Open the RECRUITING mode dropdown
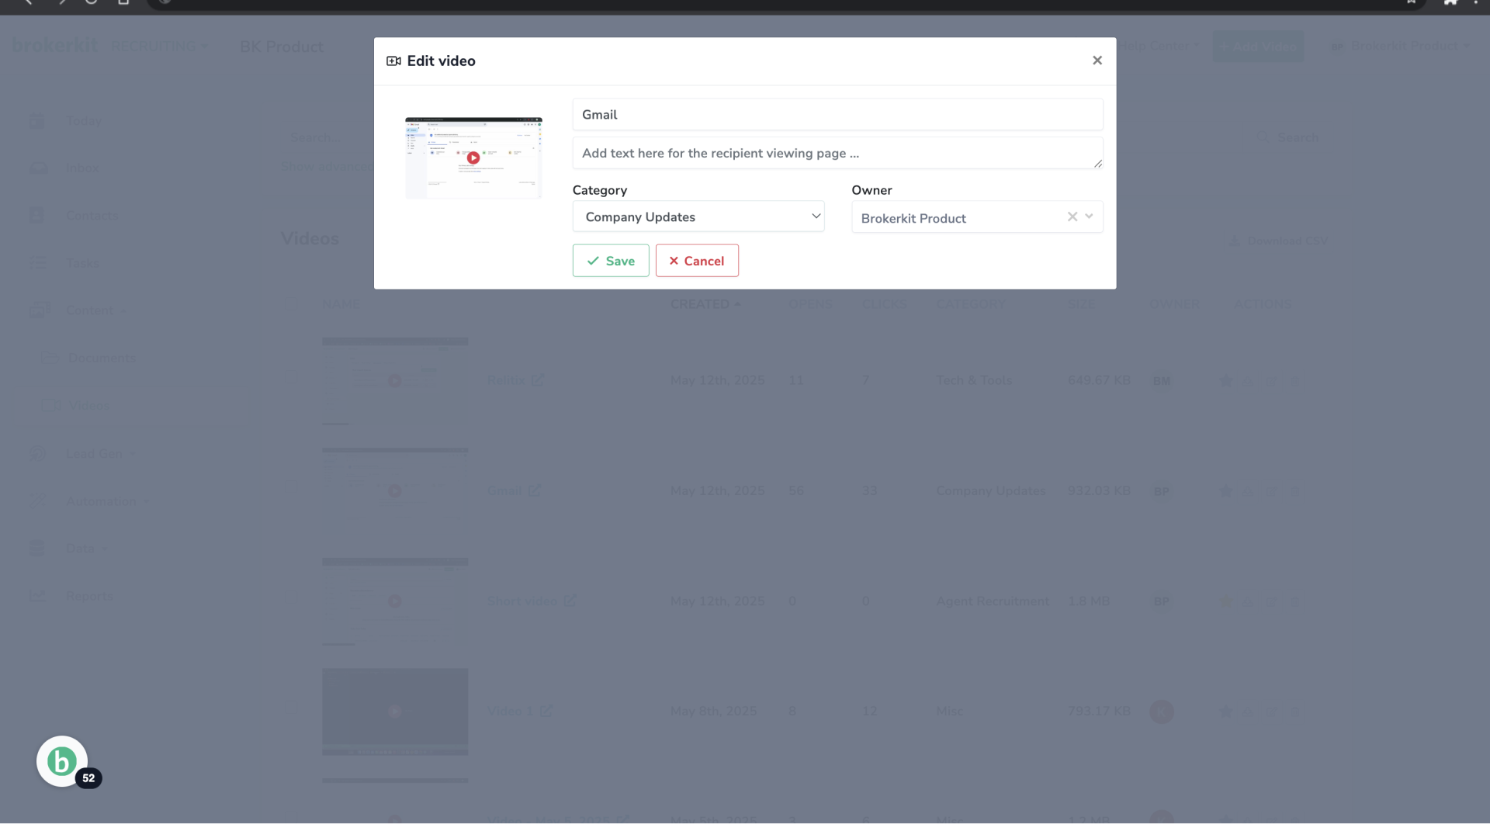This screenshot has width=1490, height=838. click(159, 47)
